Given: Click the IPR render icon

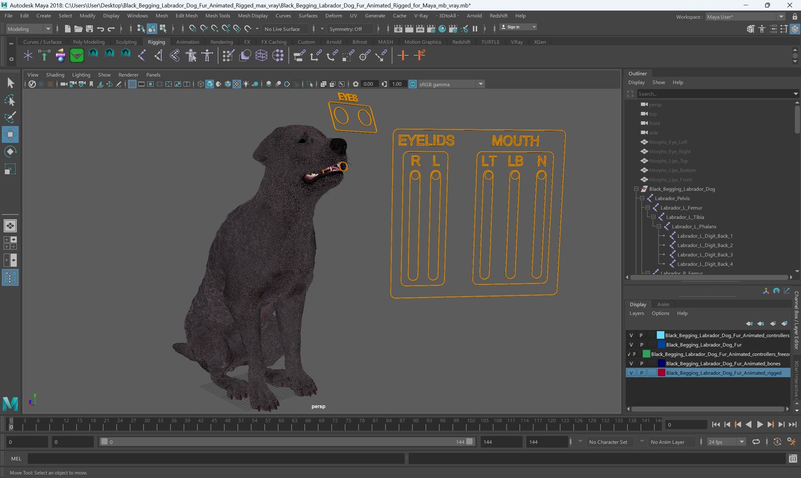Looking at the screenshot, I should tap(420, 29).
